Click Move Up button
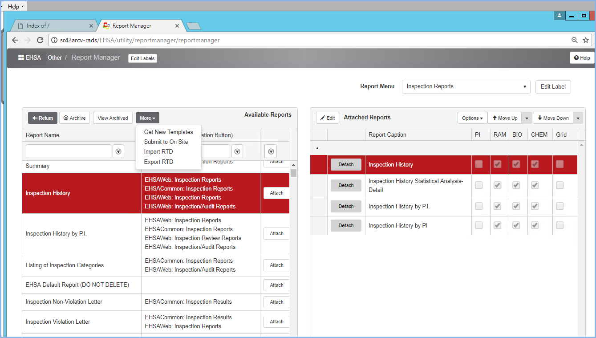 (505, 118)
